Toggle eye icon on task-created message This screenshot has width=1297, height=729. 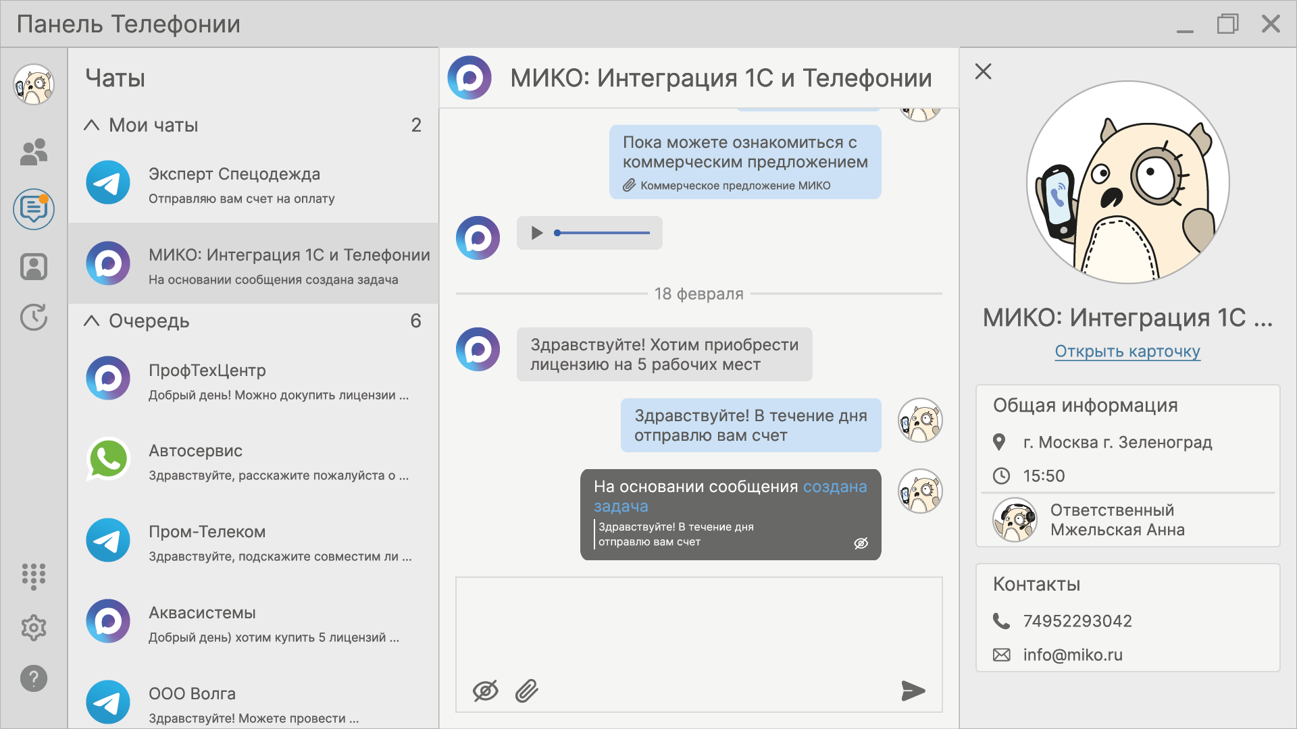point(861,543)
